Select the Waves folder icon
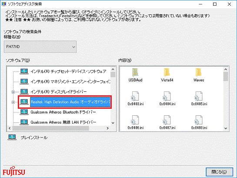Viewport: 237px width, 178px height. click(199, 72)
